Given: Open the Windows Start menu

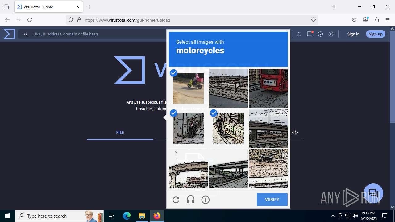Looking at the screenshot, I should tap(7, 216).
